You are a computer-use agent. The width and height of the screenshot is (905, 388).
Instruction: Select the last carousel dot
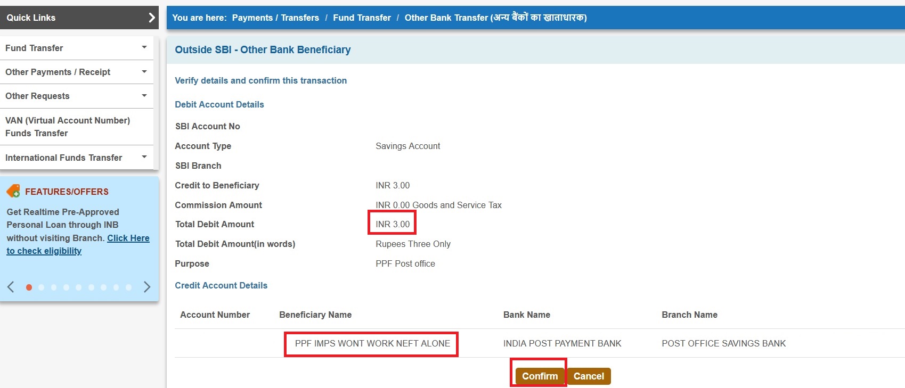pyautogui.click(x=128, y=287)
